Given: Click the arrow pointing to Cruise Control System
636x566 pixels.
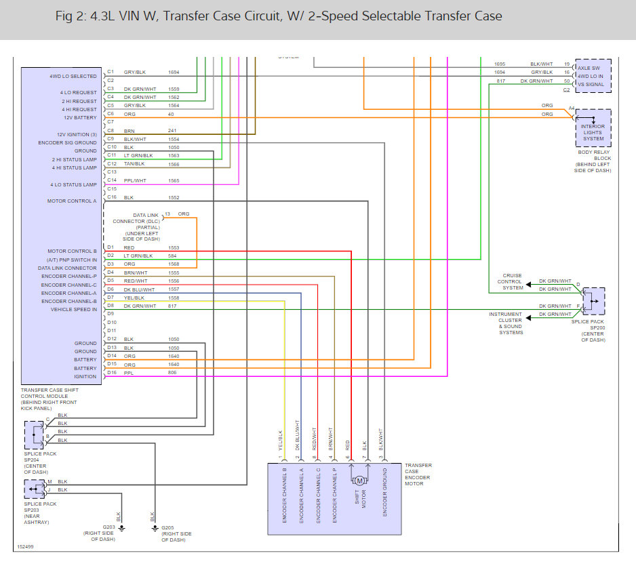Looking at the screenshot, I should point(528,284).
